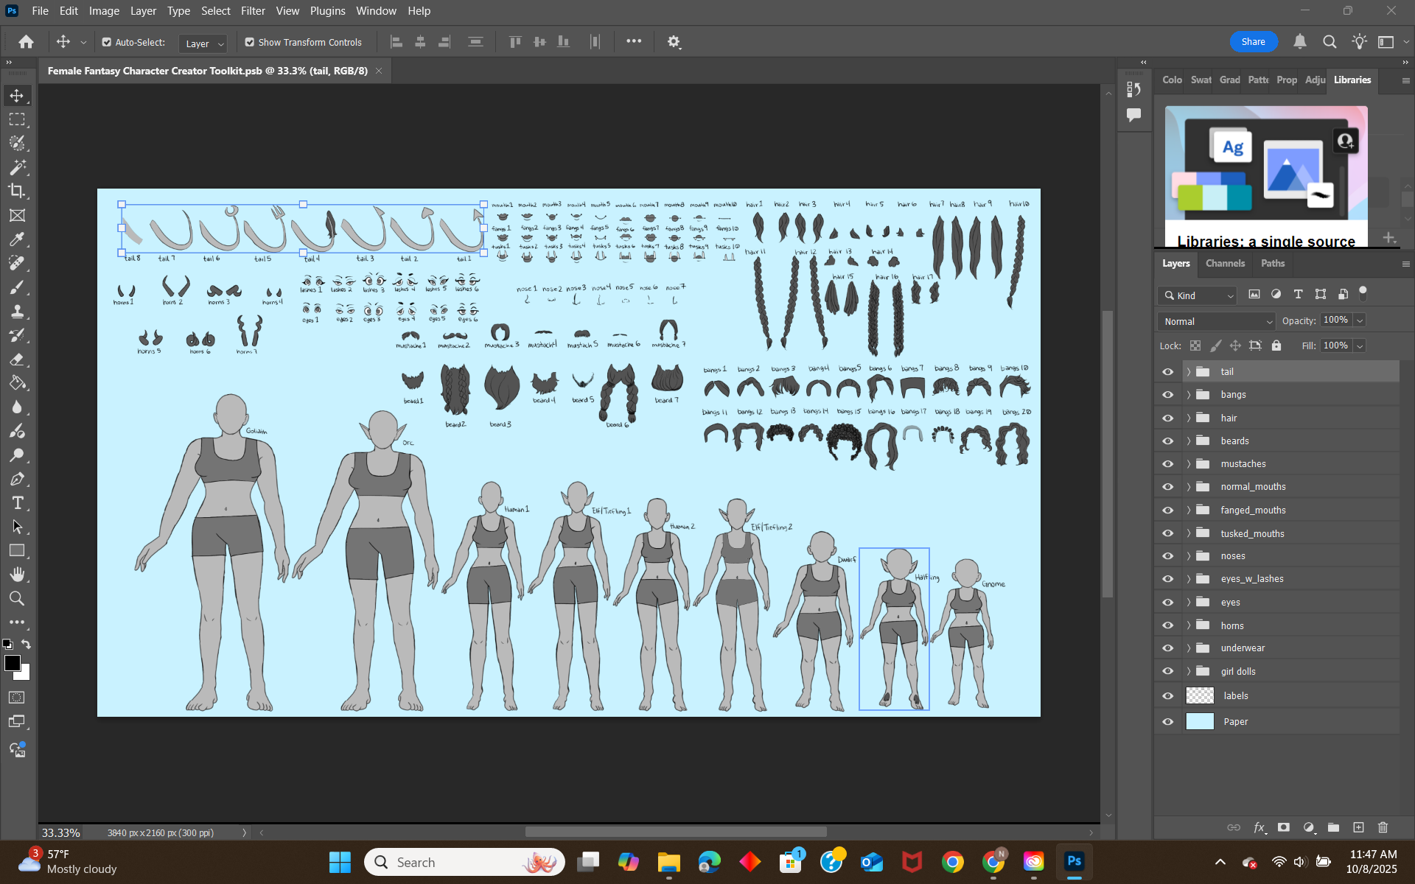Viewport: 1415px width, 884px height.
Task: Click the blue Share button
Action: (1253, 42)
